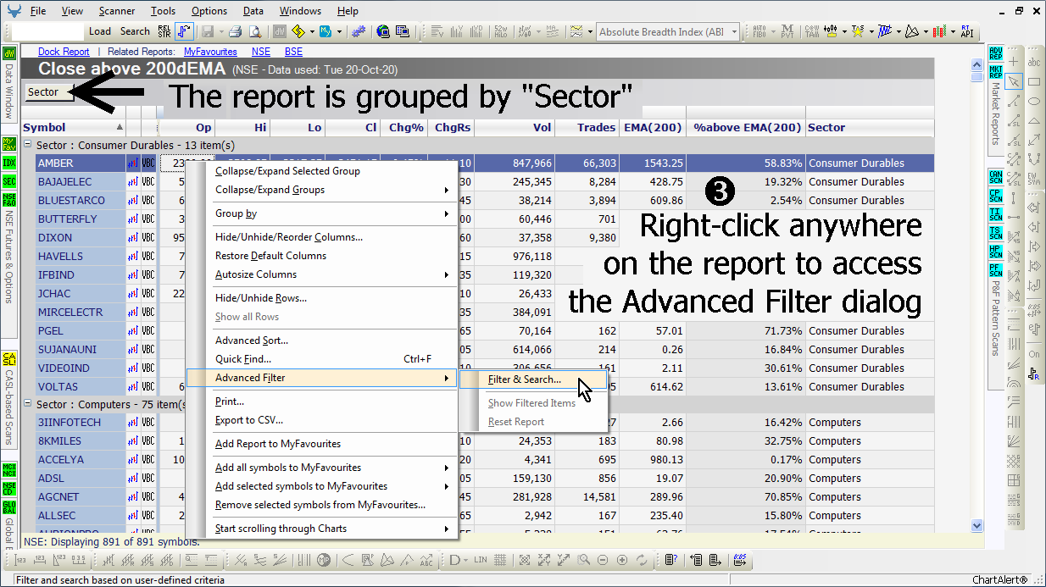The image size is (1046, 587).
Task: Toggle the REL STR relative strength icon
Action: pyautogui.click(x=164, y=31)
